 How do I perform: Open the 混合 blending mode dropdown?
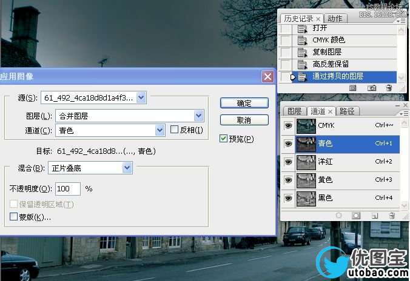[x=127, y=168]
